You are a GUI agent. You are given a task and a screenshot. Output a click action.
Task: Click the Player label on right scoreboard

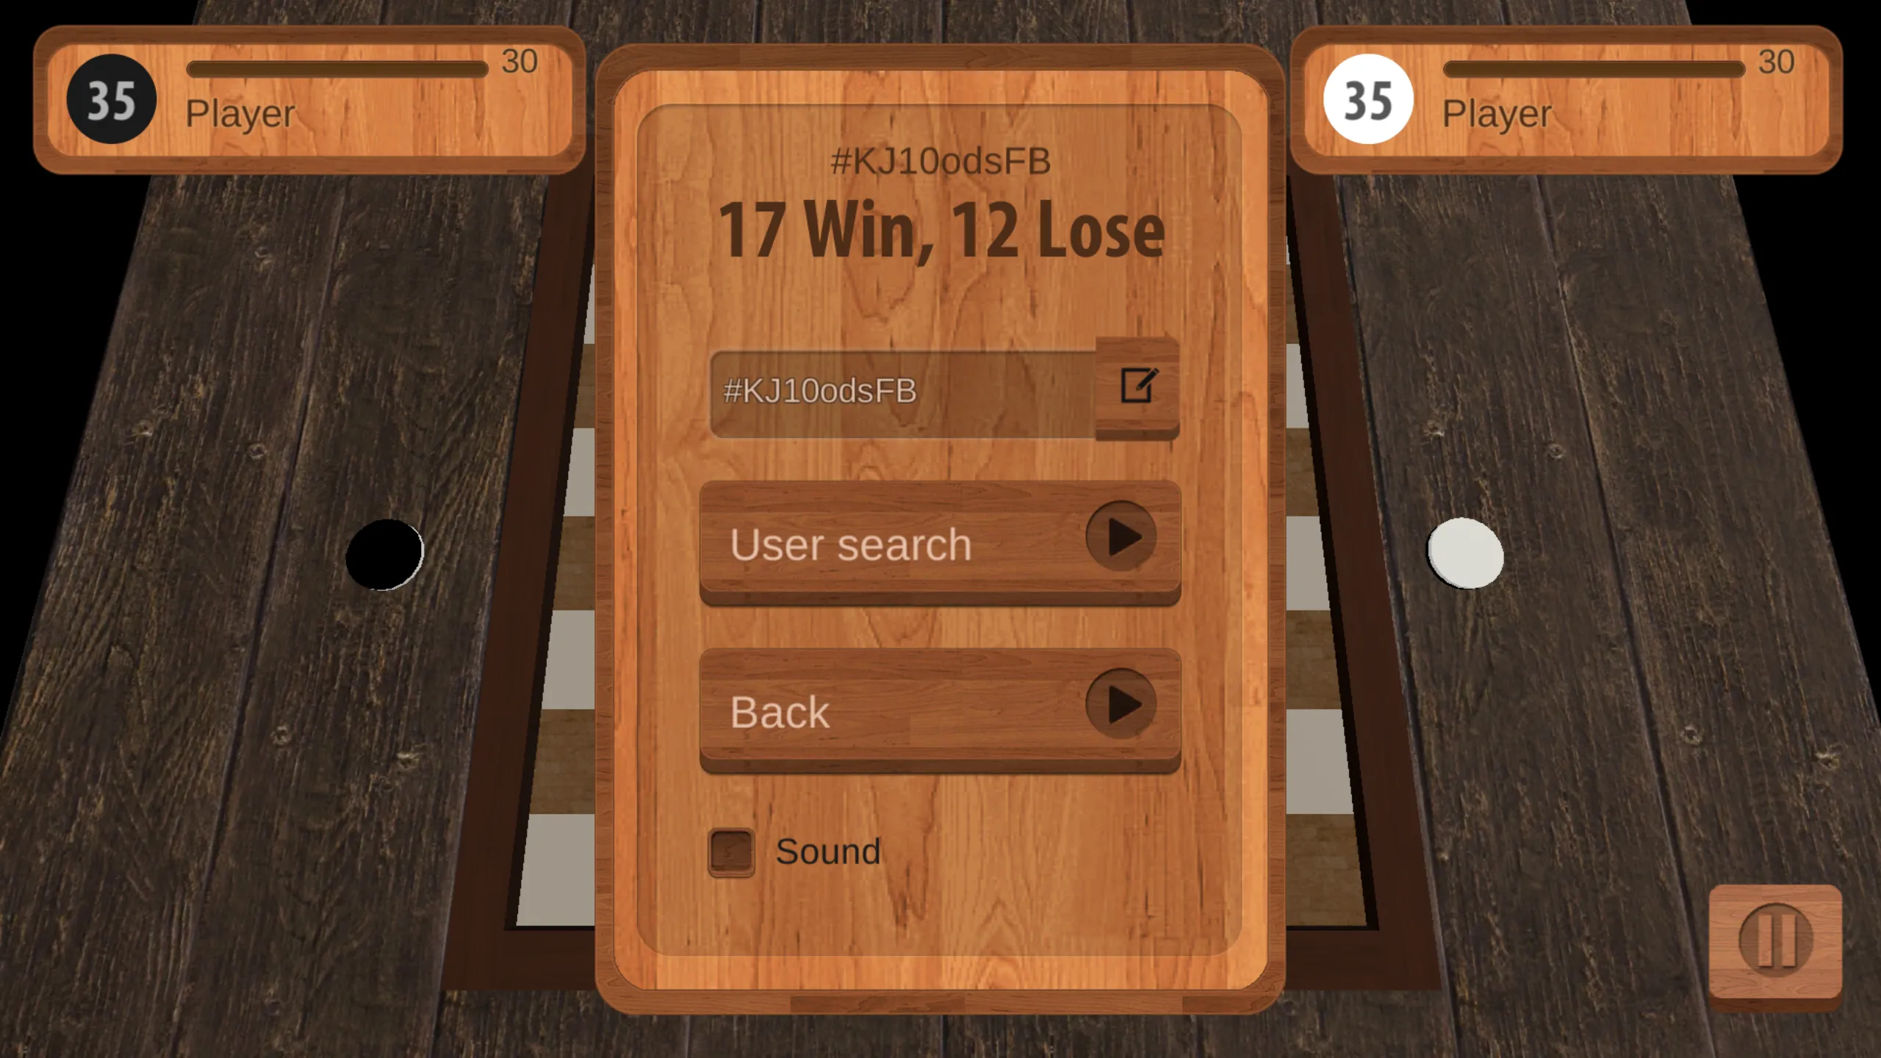[x=1499, y=112]
